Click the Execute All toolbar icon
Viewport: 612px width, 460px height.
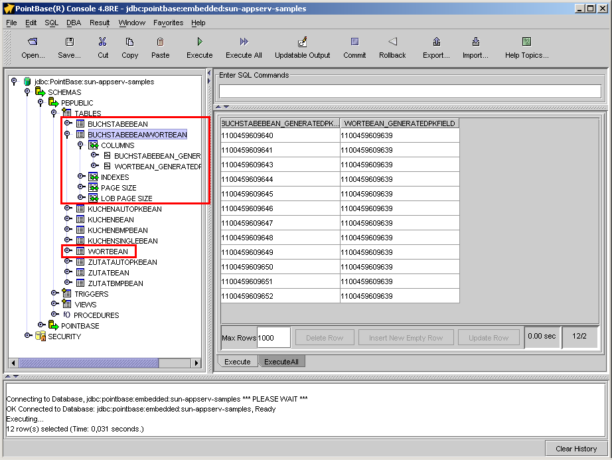[x=244, y=42]
